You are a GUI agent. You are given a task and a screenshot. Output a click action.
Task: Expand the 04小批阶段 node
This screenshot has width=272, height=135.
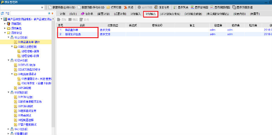(x=8, y=129)
